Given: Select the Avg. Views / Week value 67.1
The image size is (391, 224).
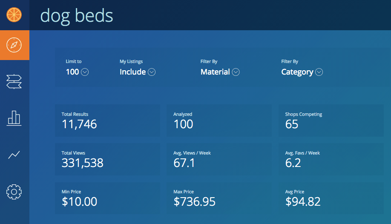Looking at the screenshot, I should pos(184,163).
